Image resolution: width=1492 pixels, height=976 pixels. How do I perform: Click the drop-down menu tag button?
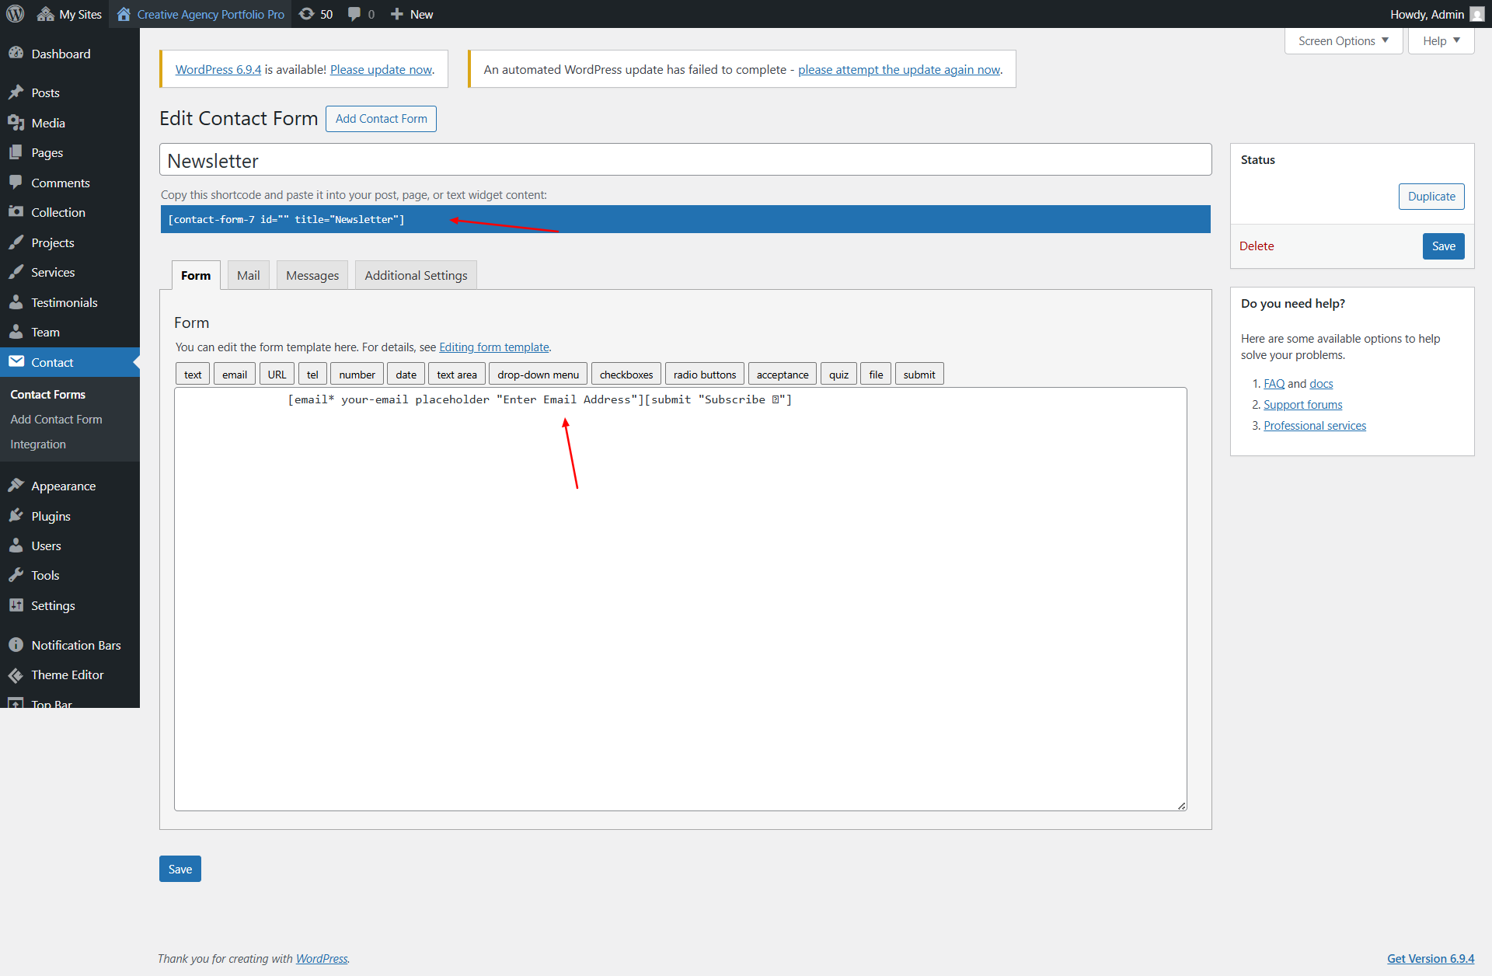(538, 375)
